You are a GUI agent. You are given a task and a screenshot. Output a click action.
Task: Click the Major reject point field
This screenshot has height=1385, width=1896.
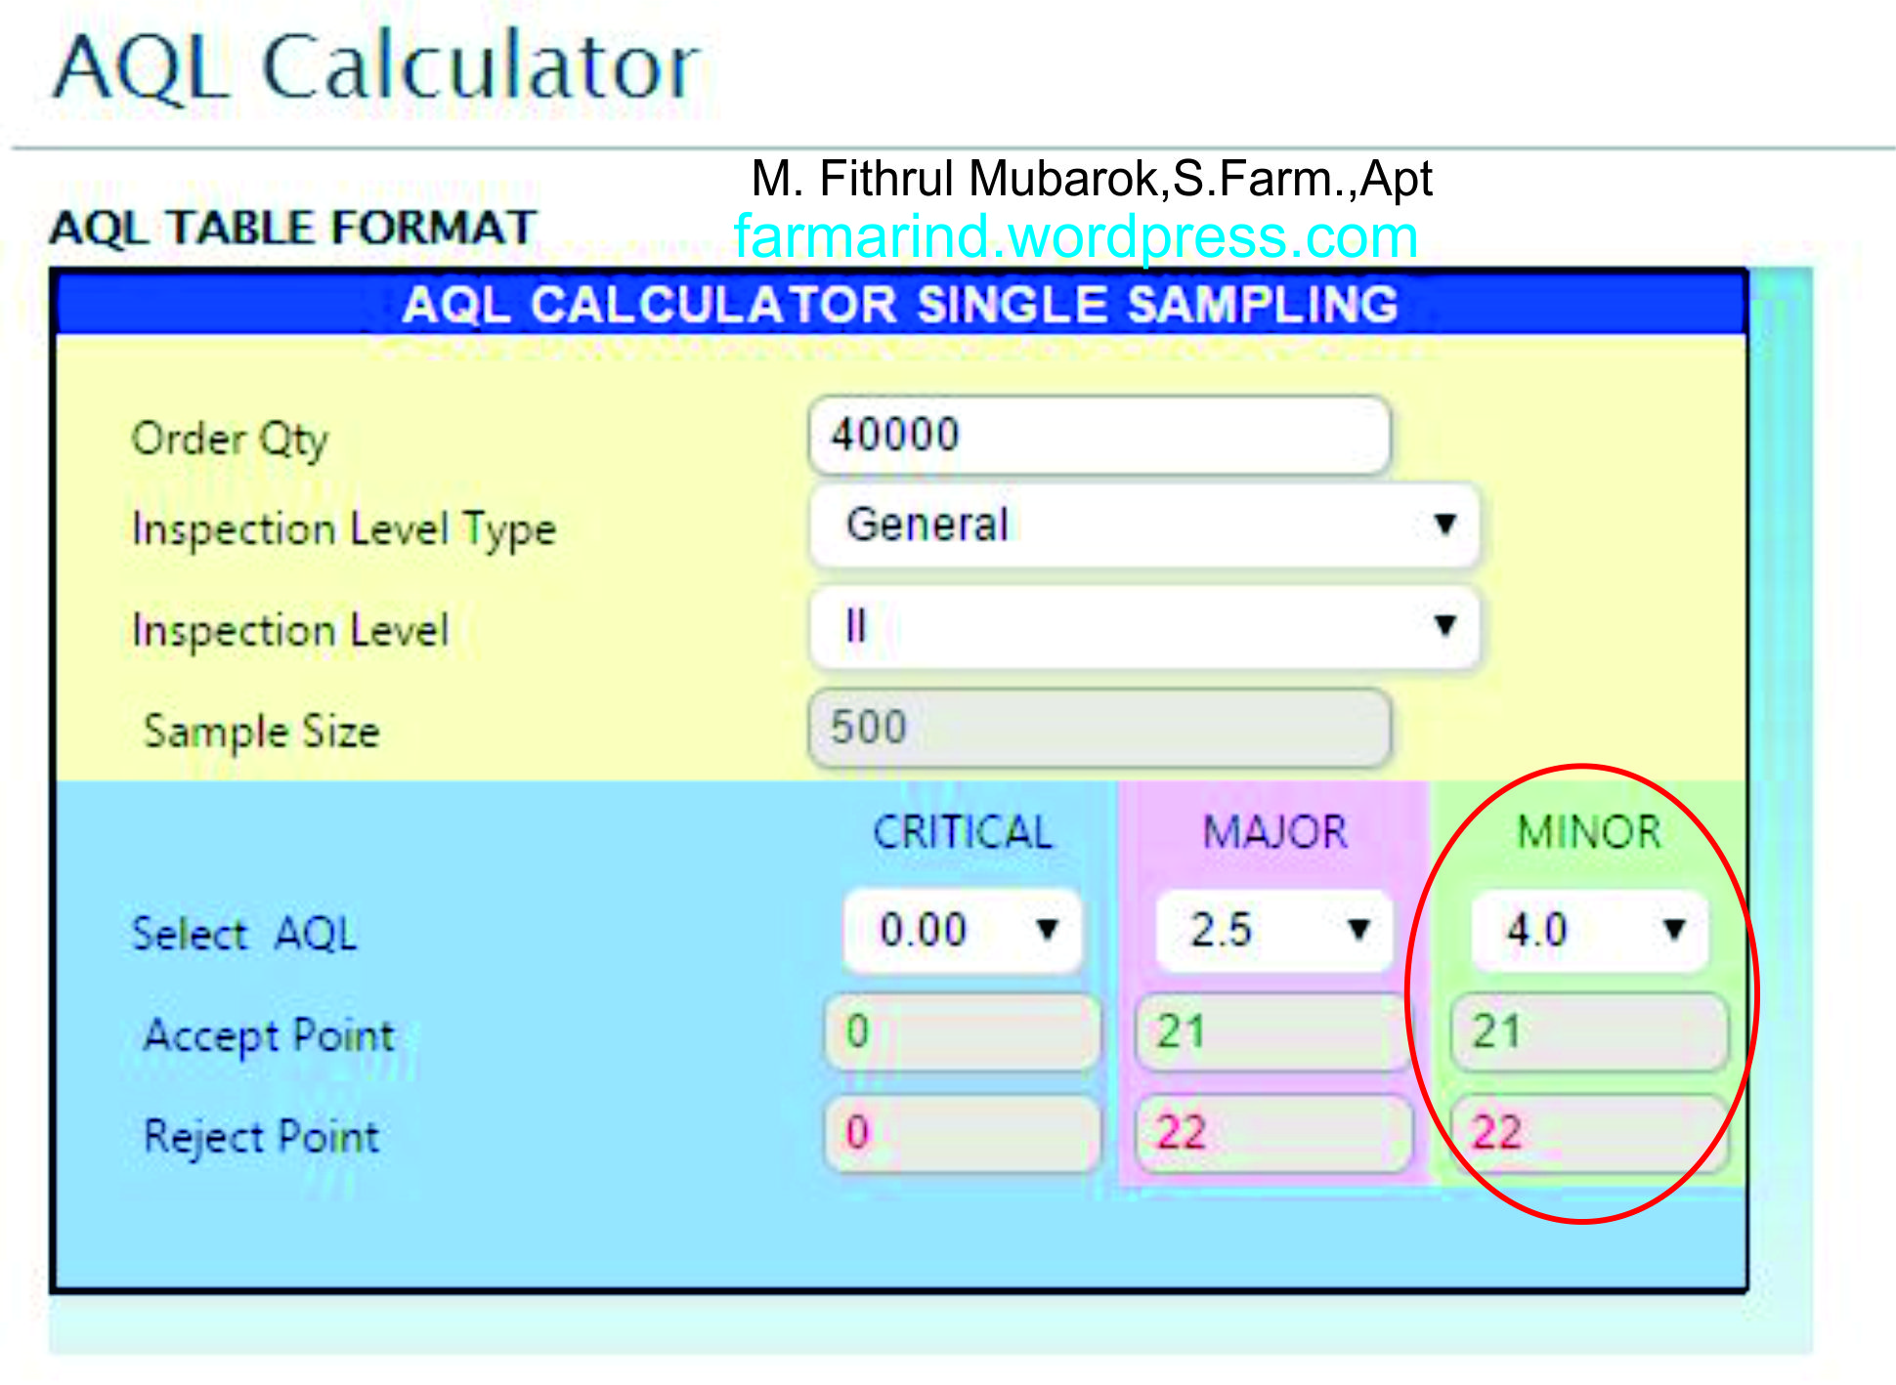(1272, 1134)
